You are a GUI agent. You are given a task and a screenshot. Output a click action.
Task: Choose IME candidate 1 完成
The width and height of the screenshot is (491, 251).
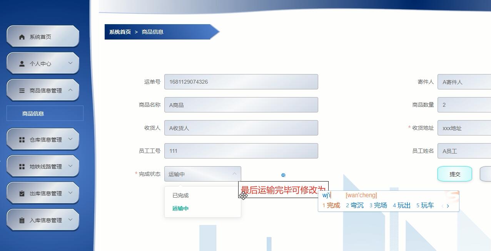(x=331, y=205)
